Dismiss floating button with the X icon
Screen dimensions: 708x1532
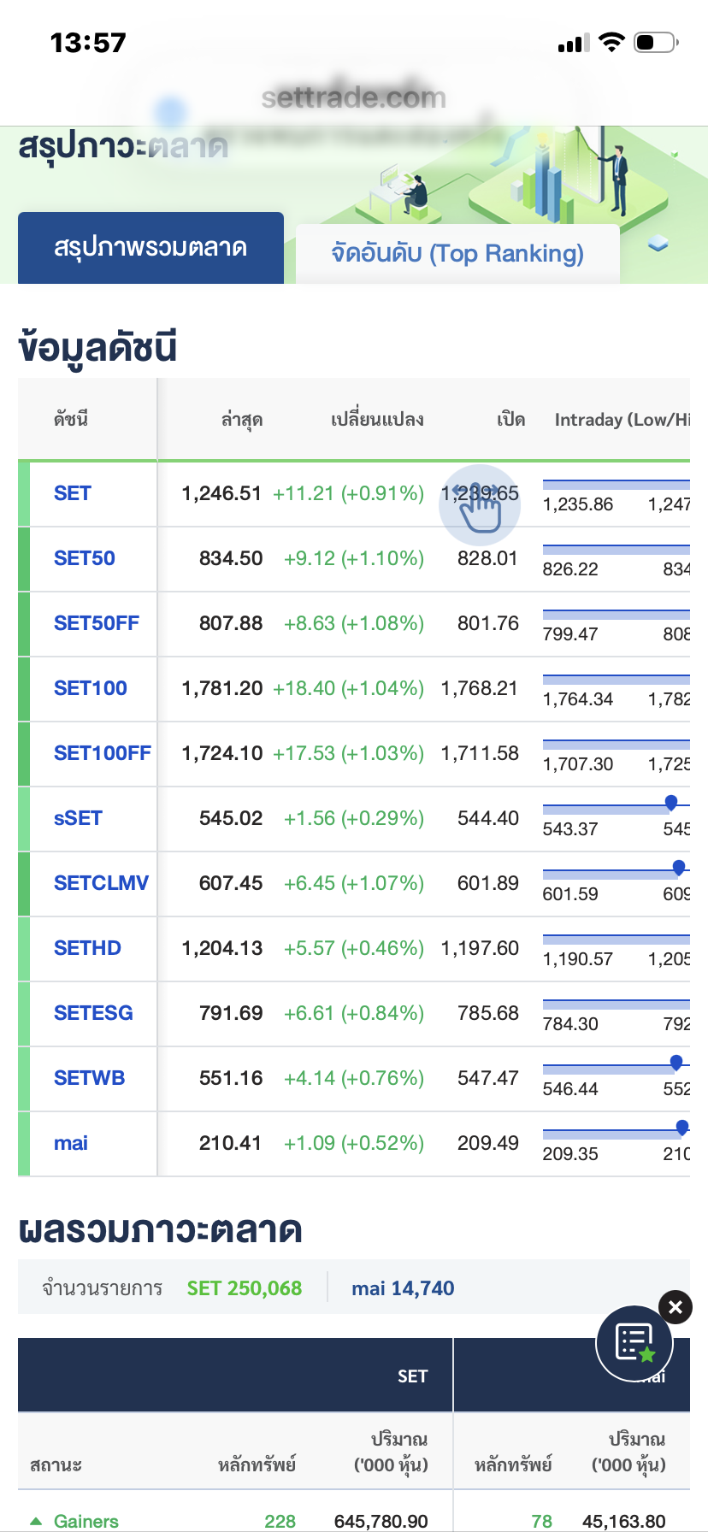675,1306
